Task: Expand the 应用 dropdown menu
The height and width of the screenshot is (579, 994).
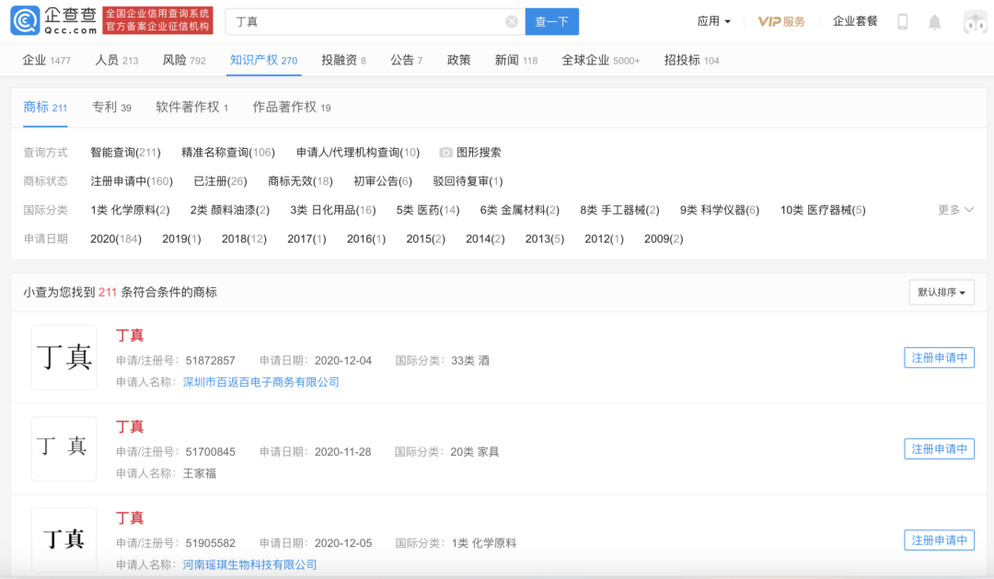Action: point(713,21)
